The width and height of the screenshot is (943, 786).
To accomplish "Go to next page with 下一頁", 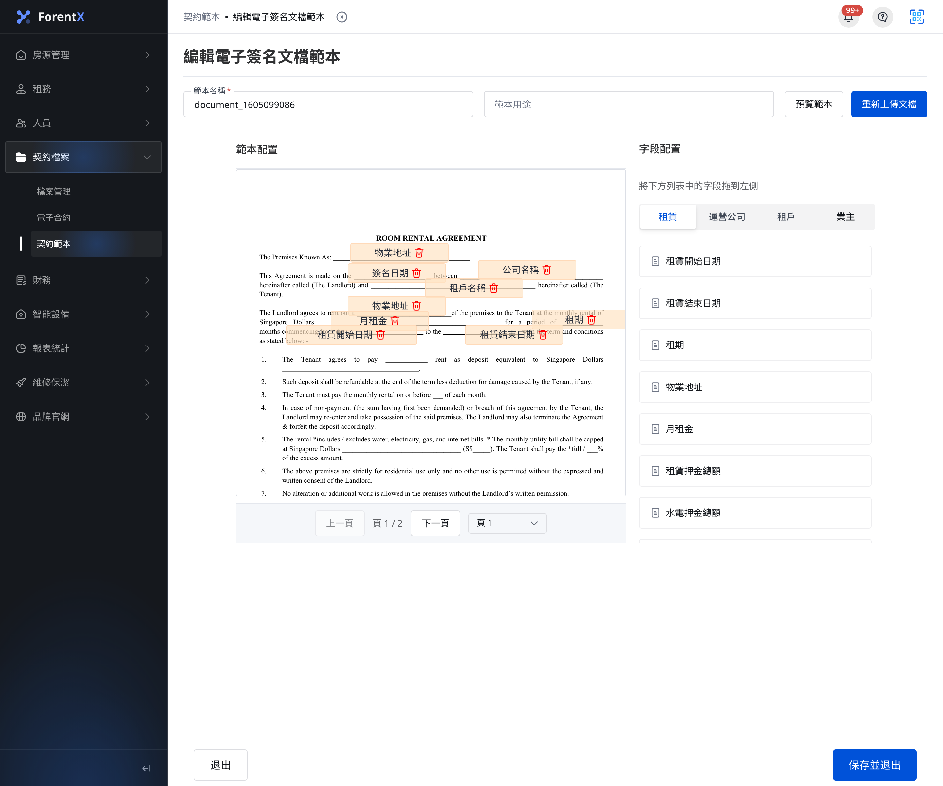I will coord(435,523).
